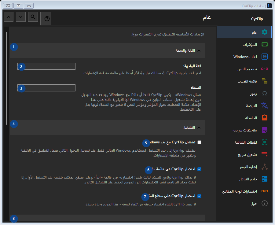Click the screenshot icon for لقطات الشاشة
Screen dimensions: 275x225
265,142
